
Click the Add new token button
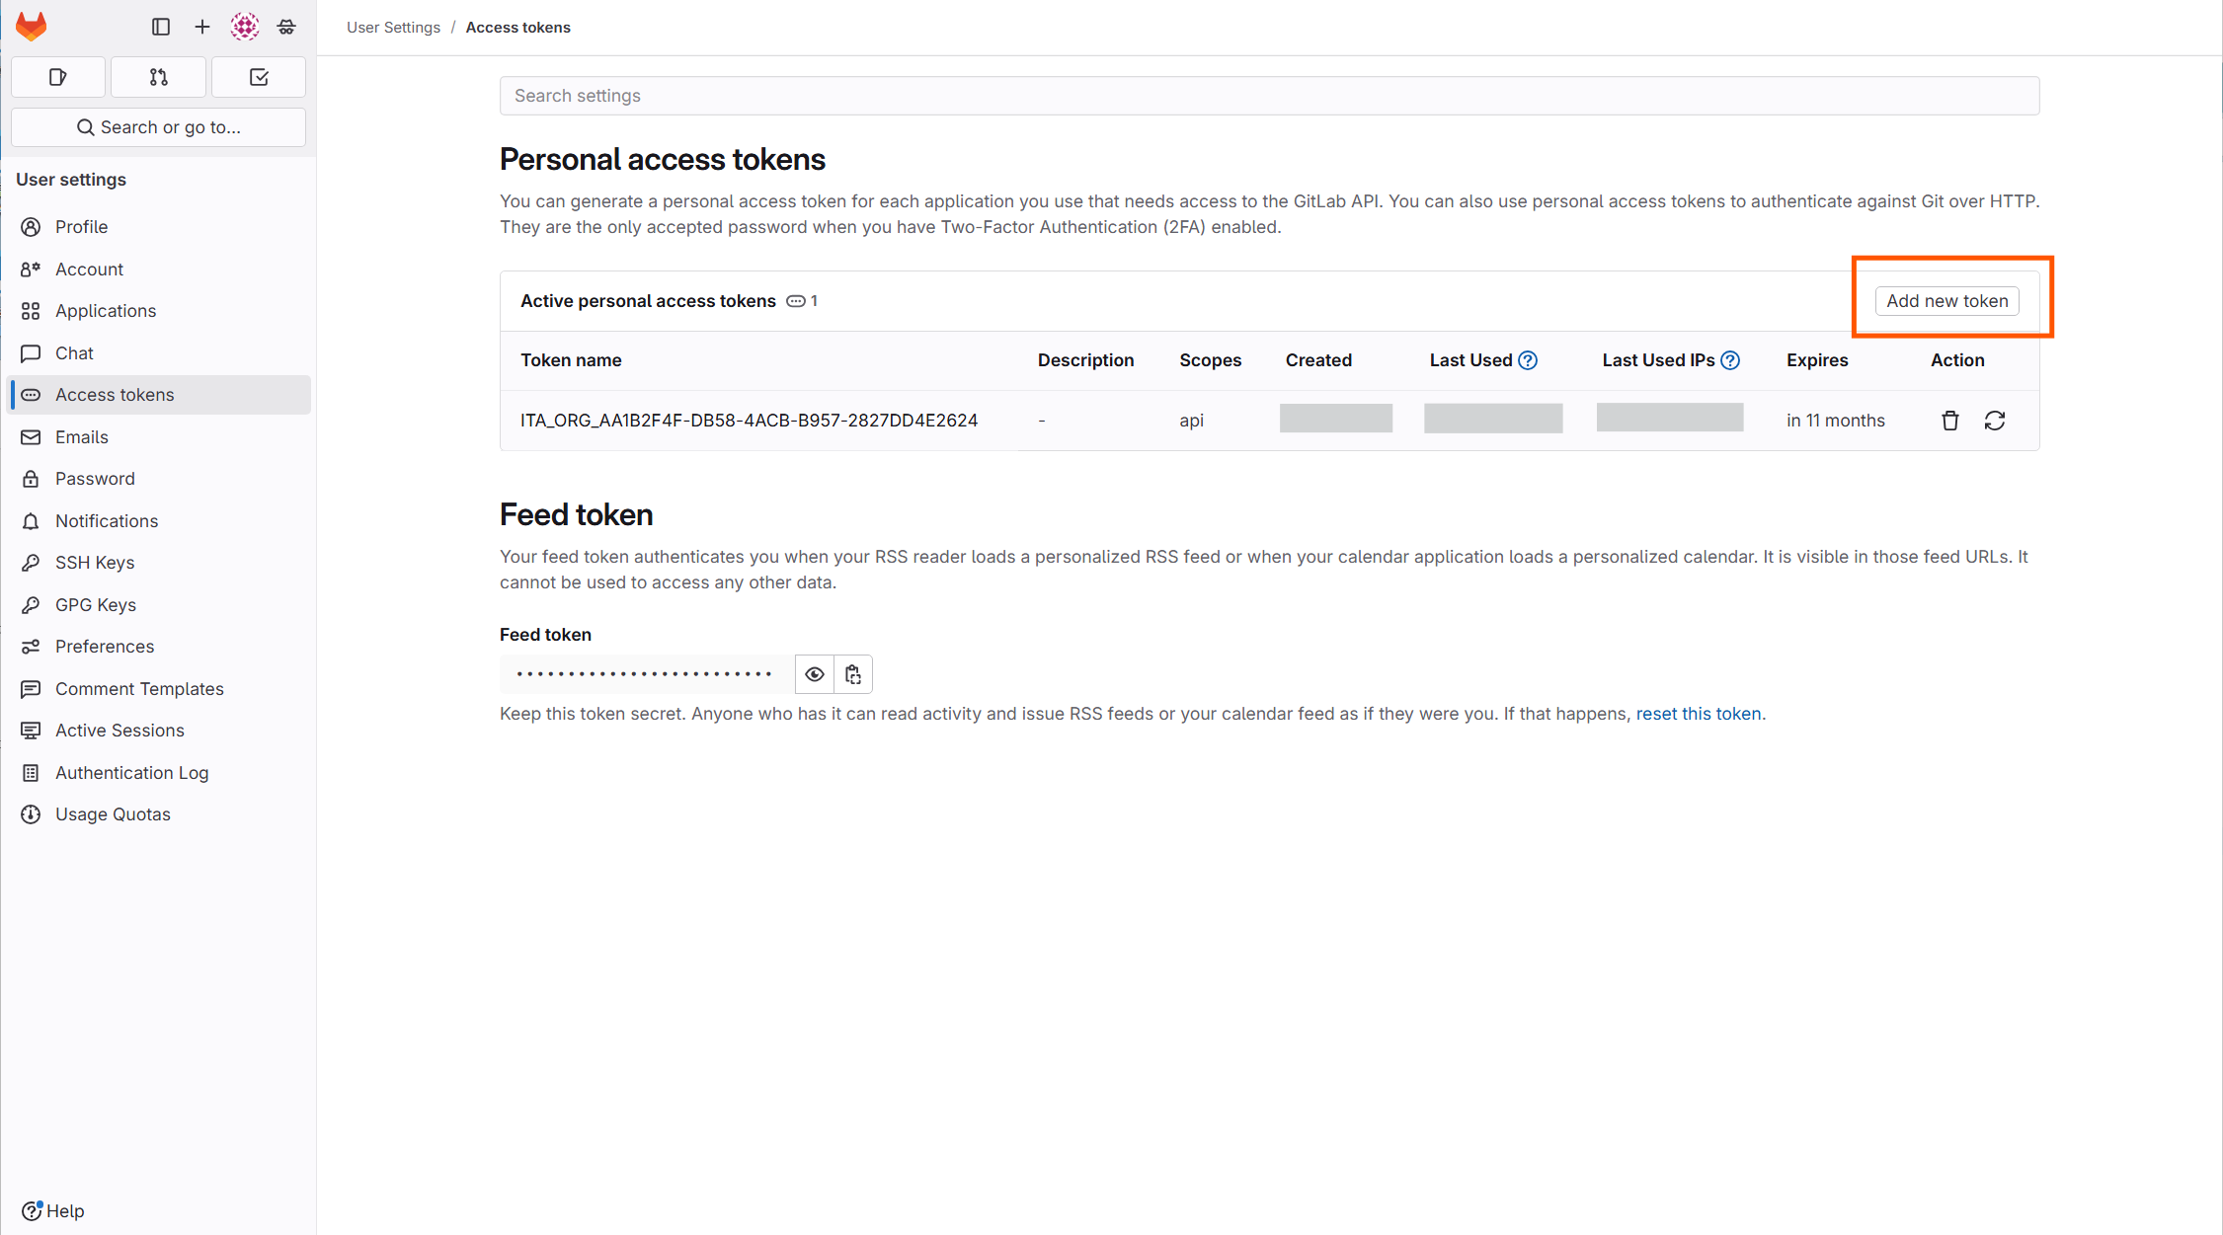pyautogui.click(x=1946, y=301)
